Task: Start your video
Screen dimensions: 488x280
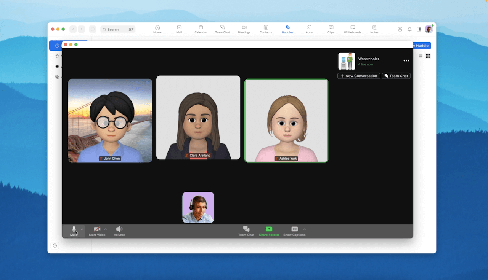Action: (96, 231)
